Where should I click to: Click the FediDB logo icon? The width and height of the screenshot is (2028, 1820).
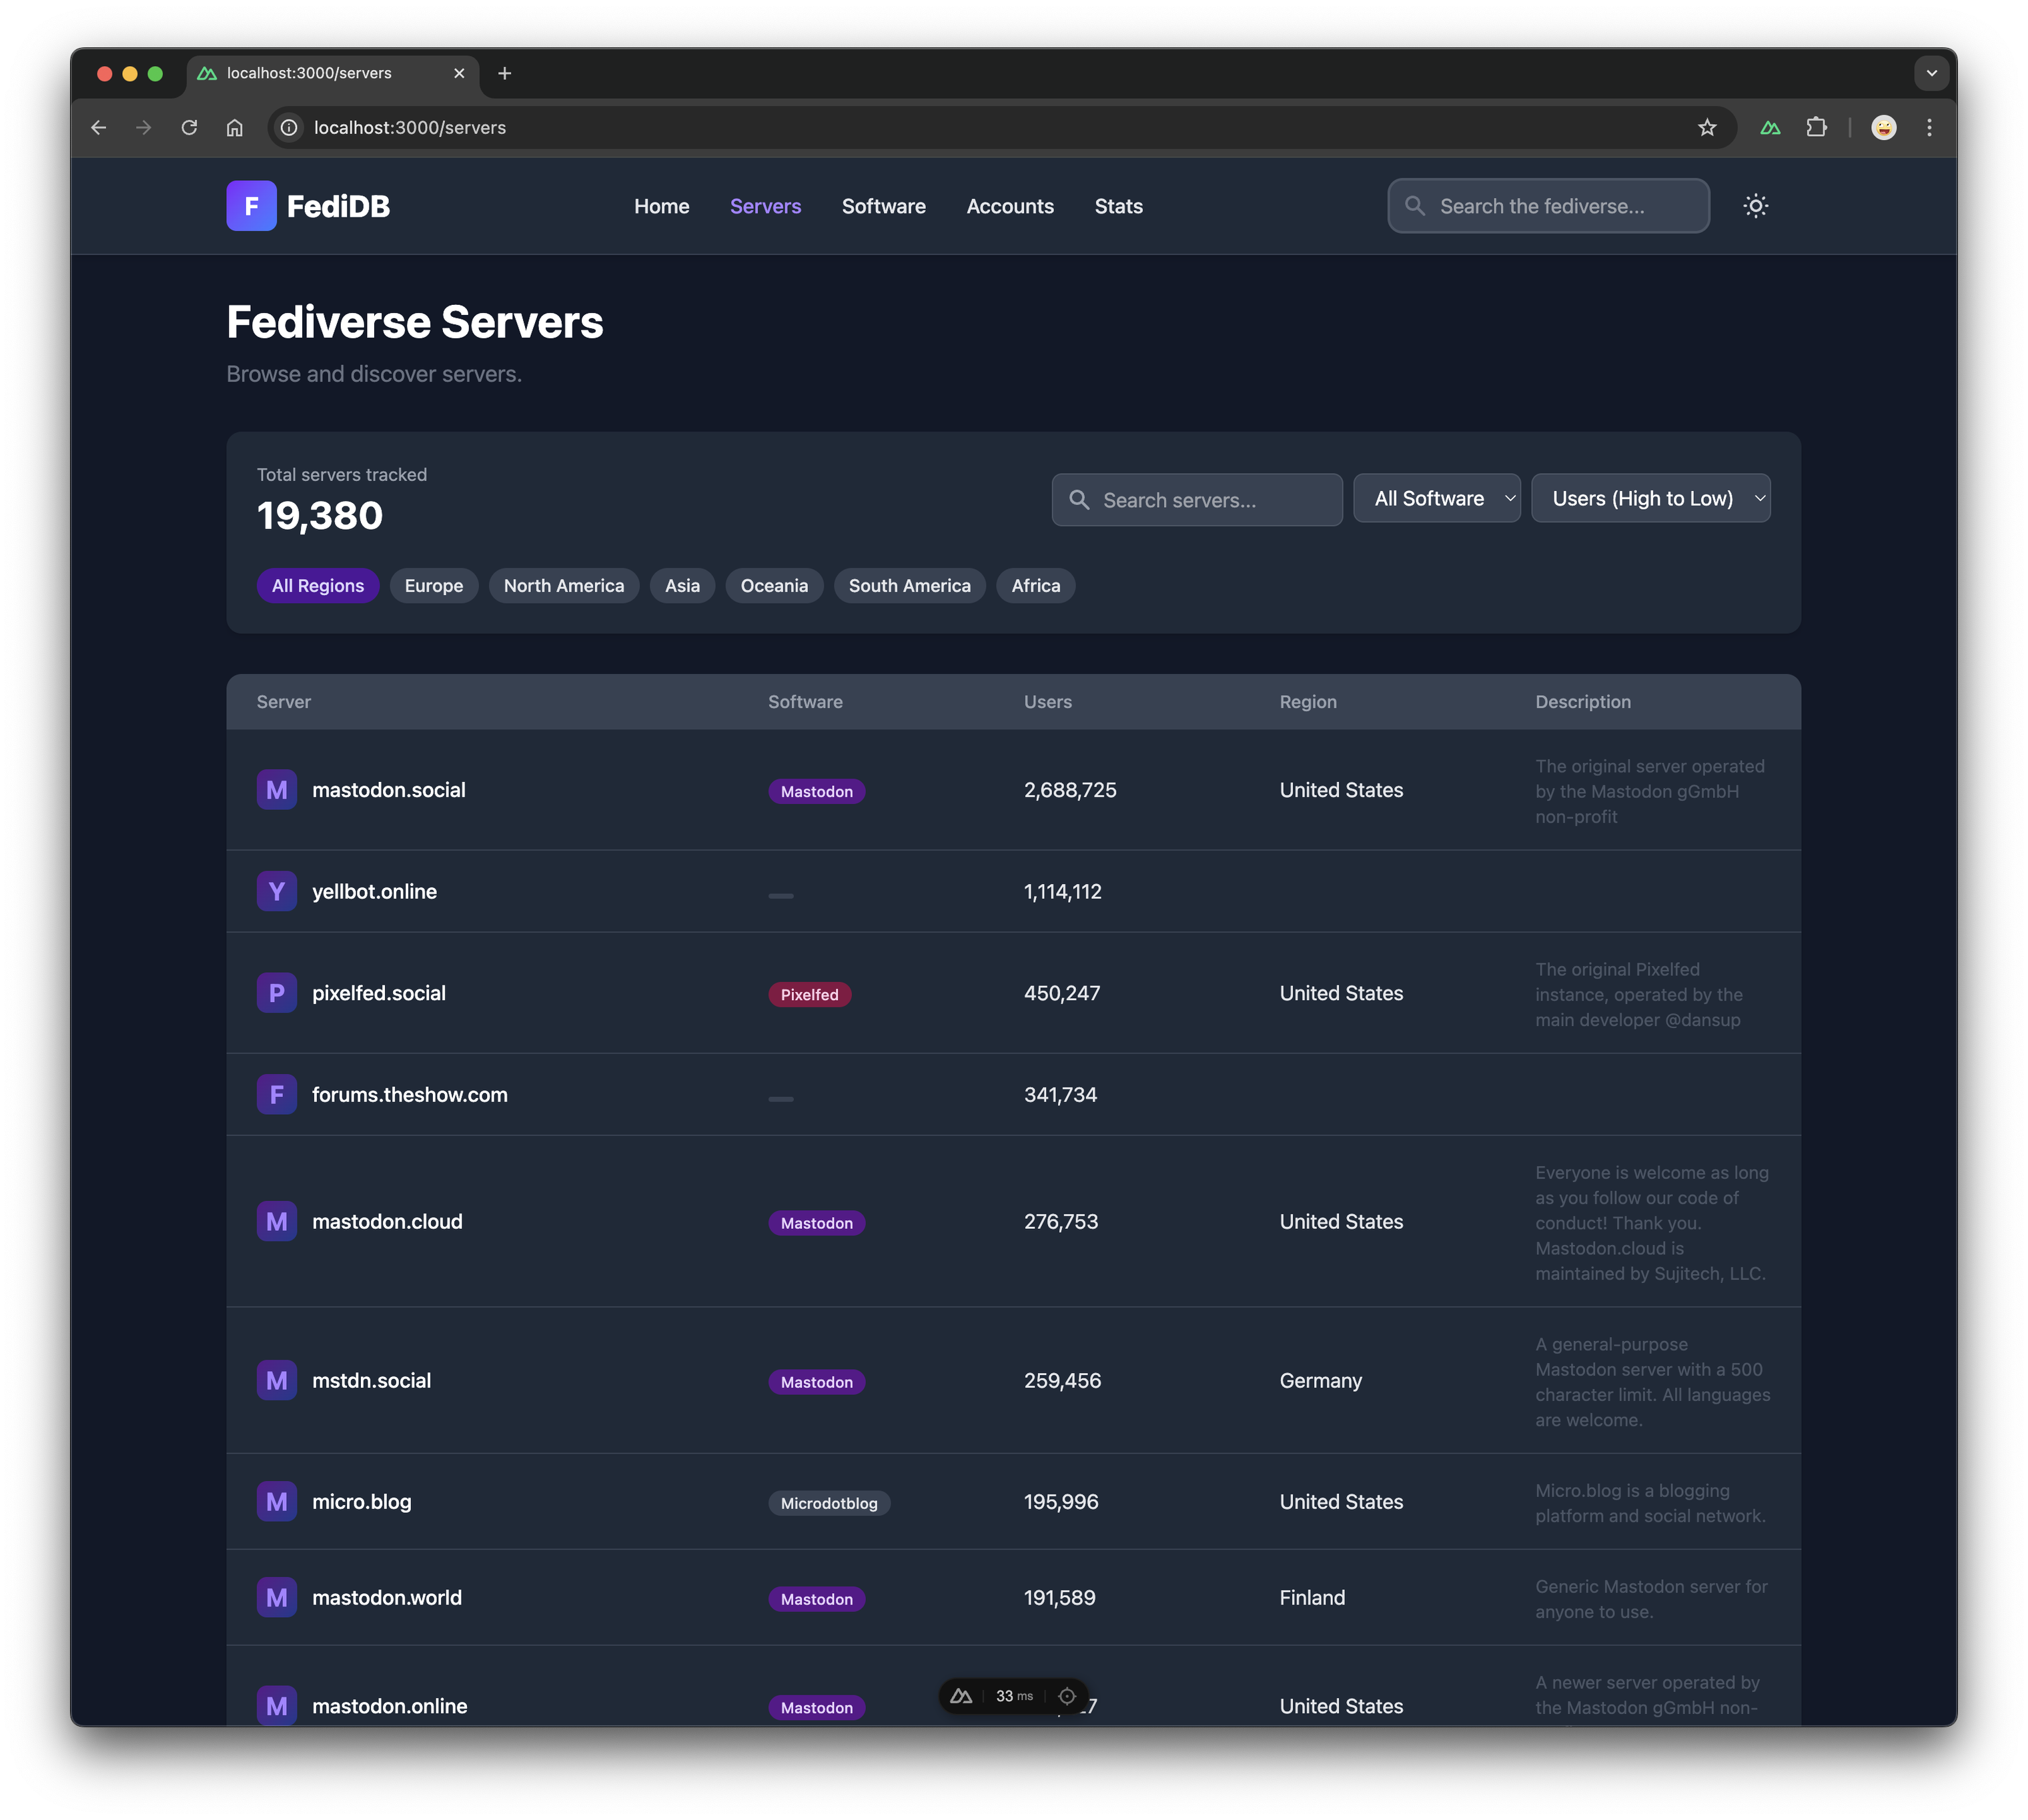[x=251, y=206]
